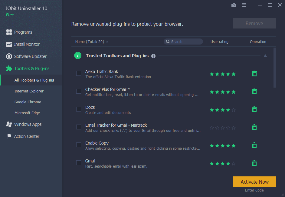The height and width of the screenshot is (197, 285).
Task: Collapse the Trusted Toolbars and Plug-ins group
Action: pos(265,56)
